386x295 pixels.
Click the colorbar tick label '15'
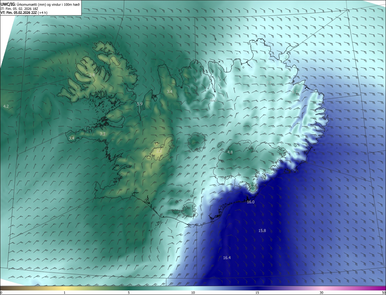[x=257, y=293]
